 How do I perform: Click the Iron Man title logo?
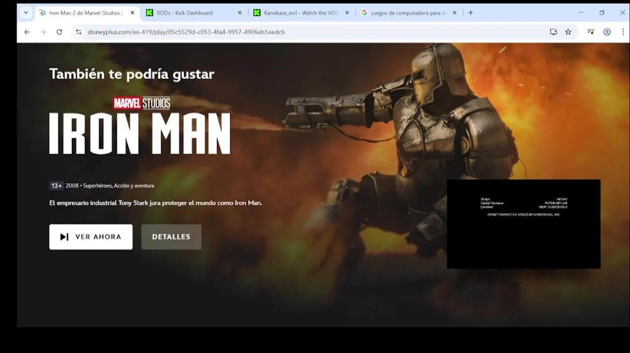coord(140,126)
